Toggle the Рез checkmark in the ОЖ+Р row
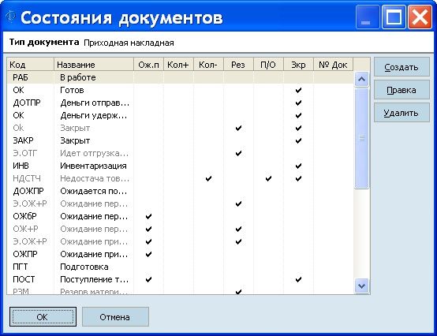This screenshot has height=336, width=437. (x=238, y=229)
